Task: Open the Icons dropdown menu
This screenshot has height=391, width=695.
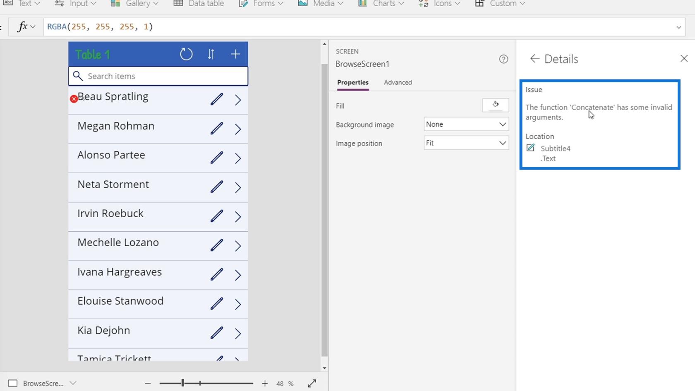Action: tap(439, 3)
